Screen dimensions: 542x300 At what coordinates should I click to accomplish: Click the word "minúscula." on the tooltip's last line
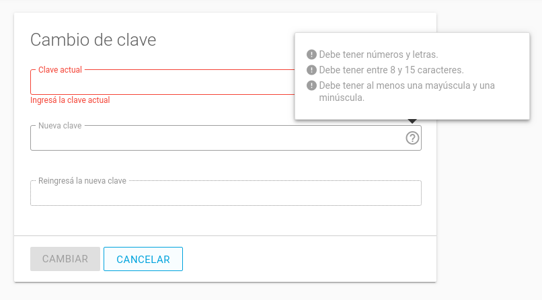point(342,98)
